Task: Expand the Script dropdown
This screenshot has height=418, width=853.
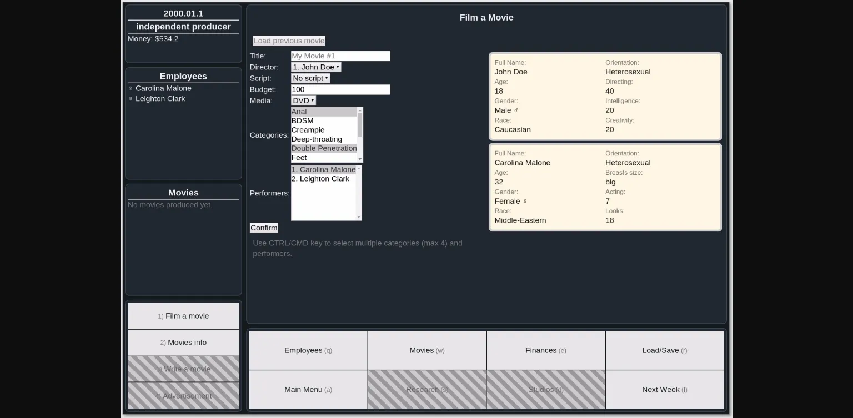Action: tap(310, 78)
